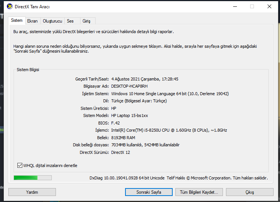The height and width of the screenshot is (202, 280).
Task: Click the 8192MB RAM value
Action: 123,138
